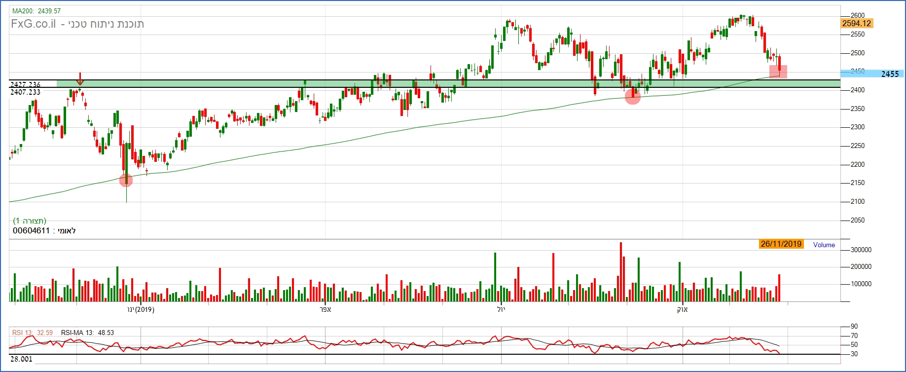Click the 2550 price axis tick
Viewport: 906px width, 372px height.
(x=858, y=34)
